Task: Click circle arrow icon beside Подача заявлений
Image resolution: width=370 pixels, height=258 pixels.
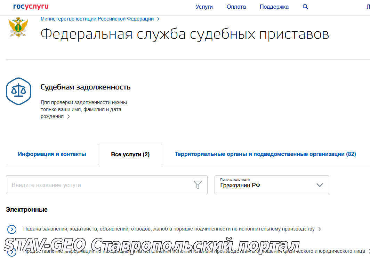Action: coord(12,229)
